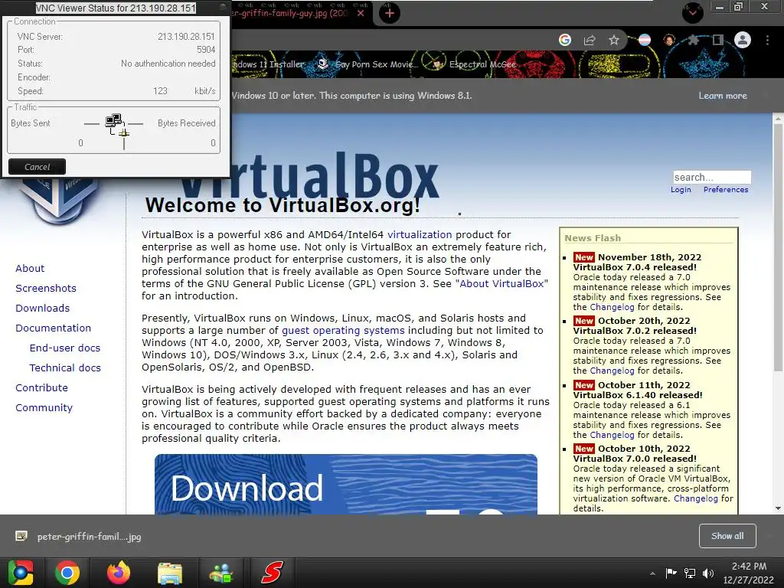Open the Screenshots sidebar link
This screenshot has width=784, height=588.
(46, 289)
